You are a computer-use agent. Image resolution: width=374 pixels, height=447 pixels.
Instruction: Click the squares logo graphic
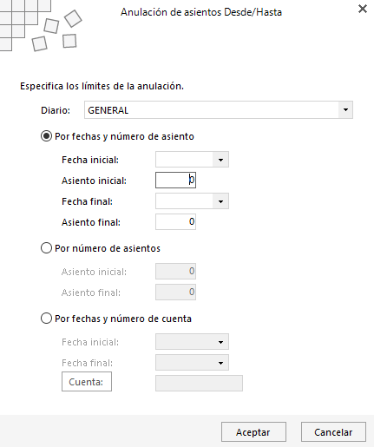click(x=41, y=26)
